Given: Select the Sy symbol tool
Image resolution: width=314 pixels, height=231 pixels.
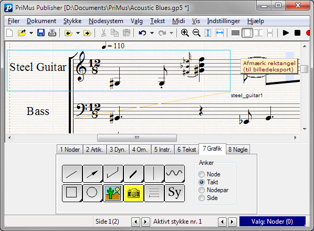Looking at the screenshot, I should coord(174,193).
